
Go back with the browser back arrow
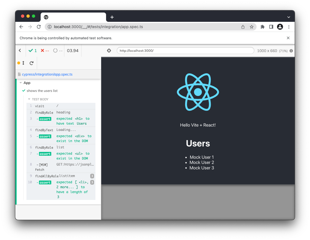tap(21, 27)
